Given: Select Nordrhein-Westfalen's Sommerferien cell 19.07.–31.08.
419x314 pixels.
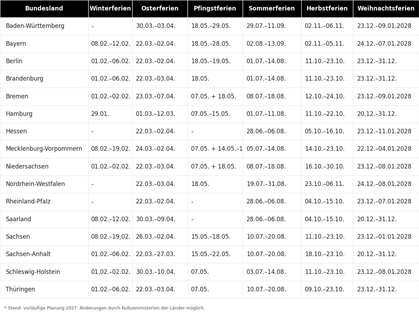Looking at the screenshot, I should click(266, 184).
